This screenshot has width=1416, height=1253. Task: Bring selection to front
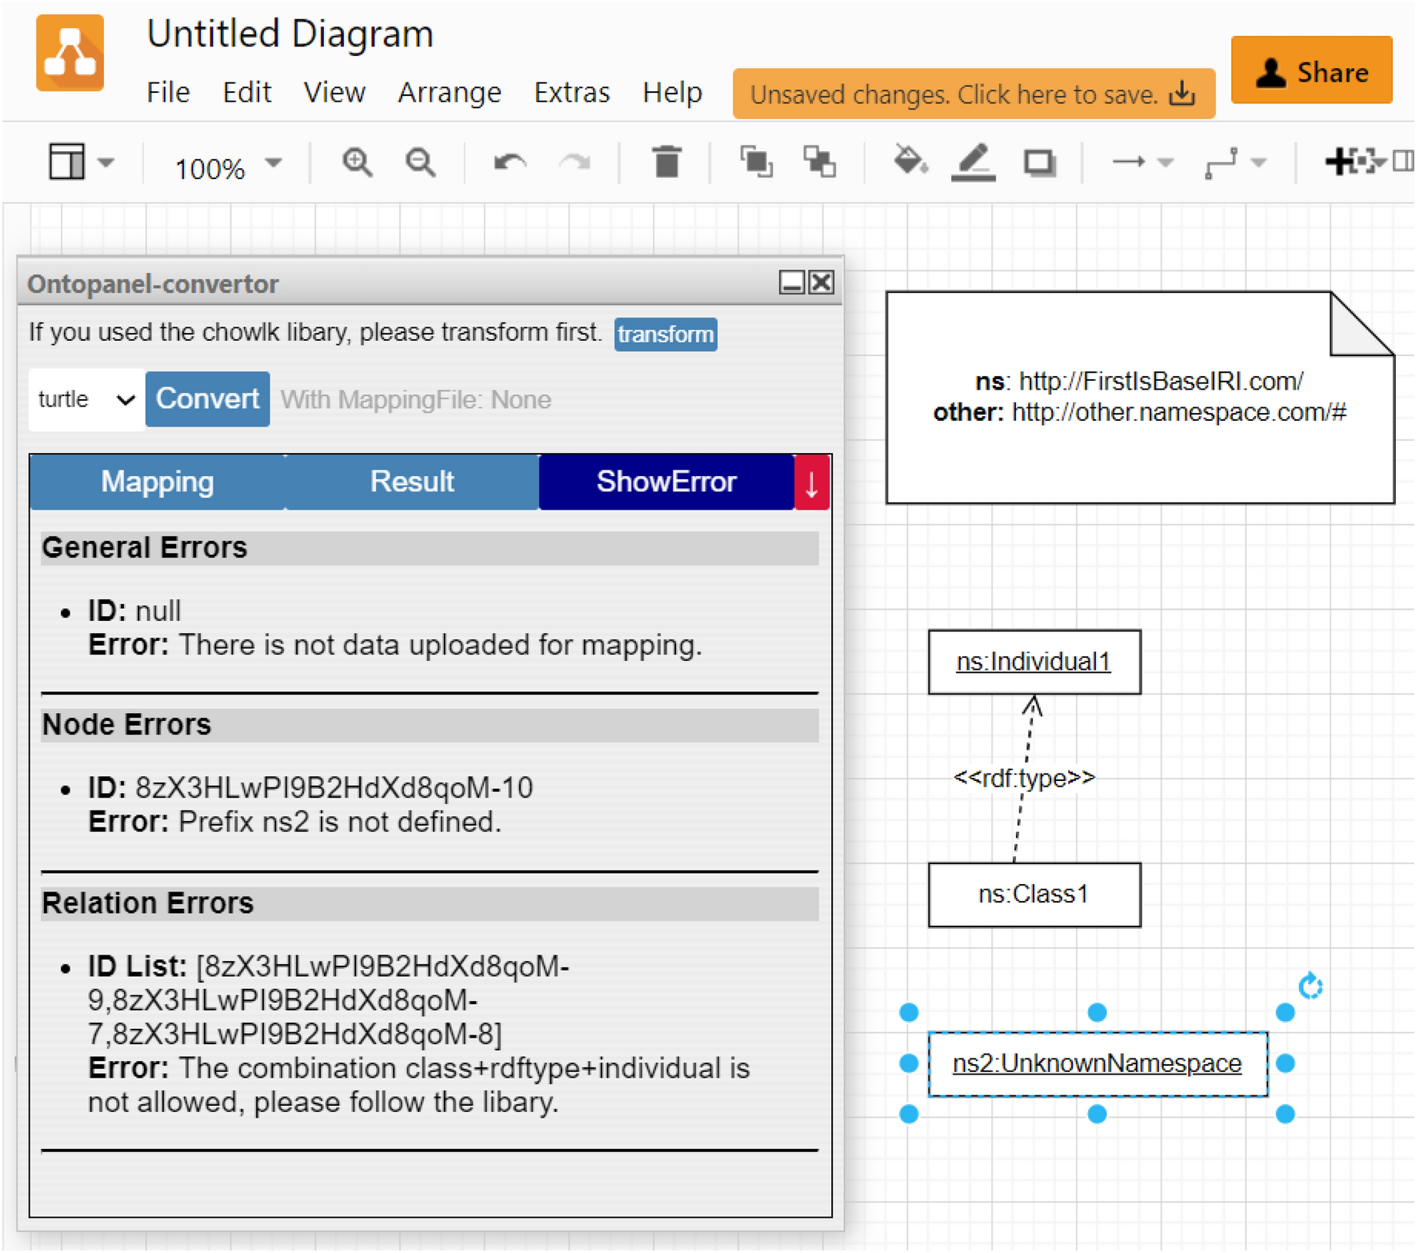tap(756, 162)
